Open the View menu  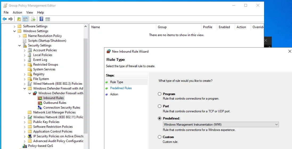pos(30,12)
